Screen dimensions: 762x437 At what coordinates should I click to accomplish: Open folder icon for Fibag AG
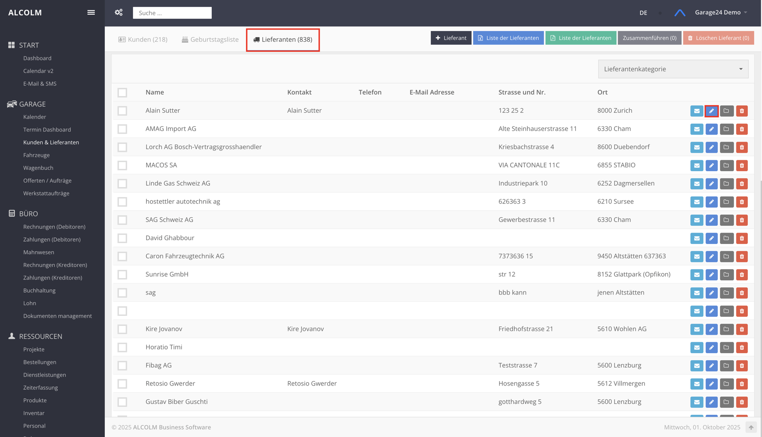tap(726, 366)
